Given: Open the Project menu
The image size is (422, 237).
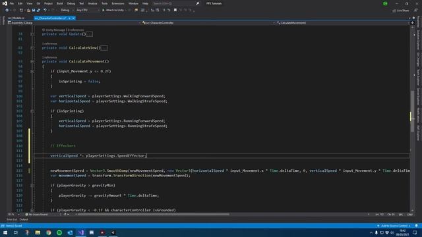Looking at the screenshot, I should click(48, 3).
